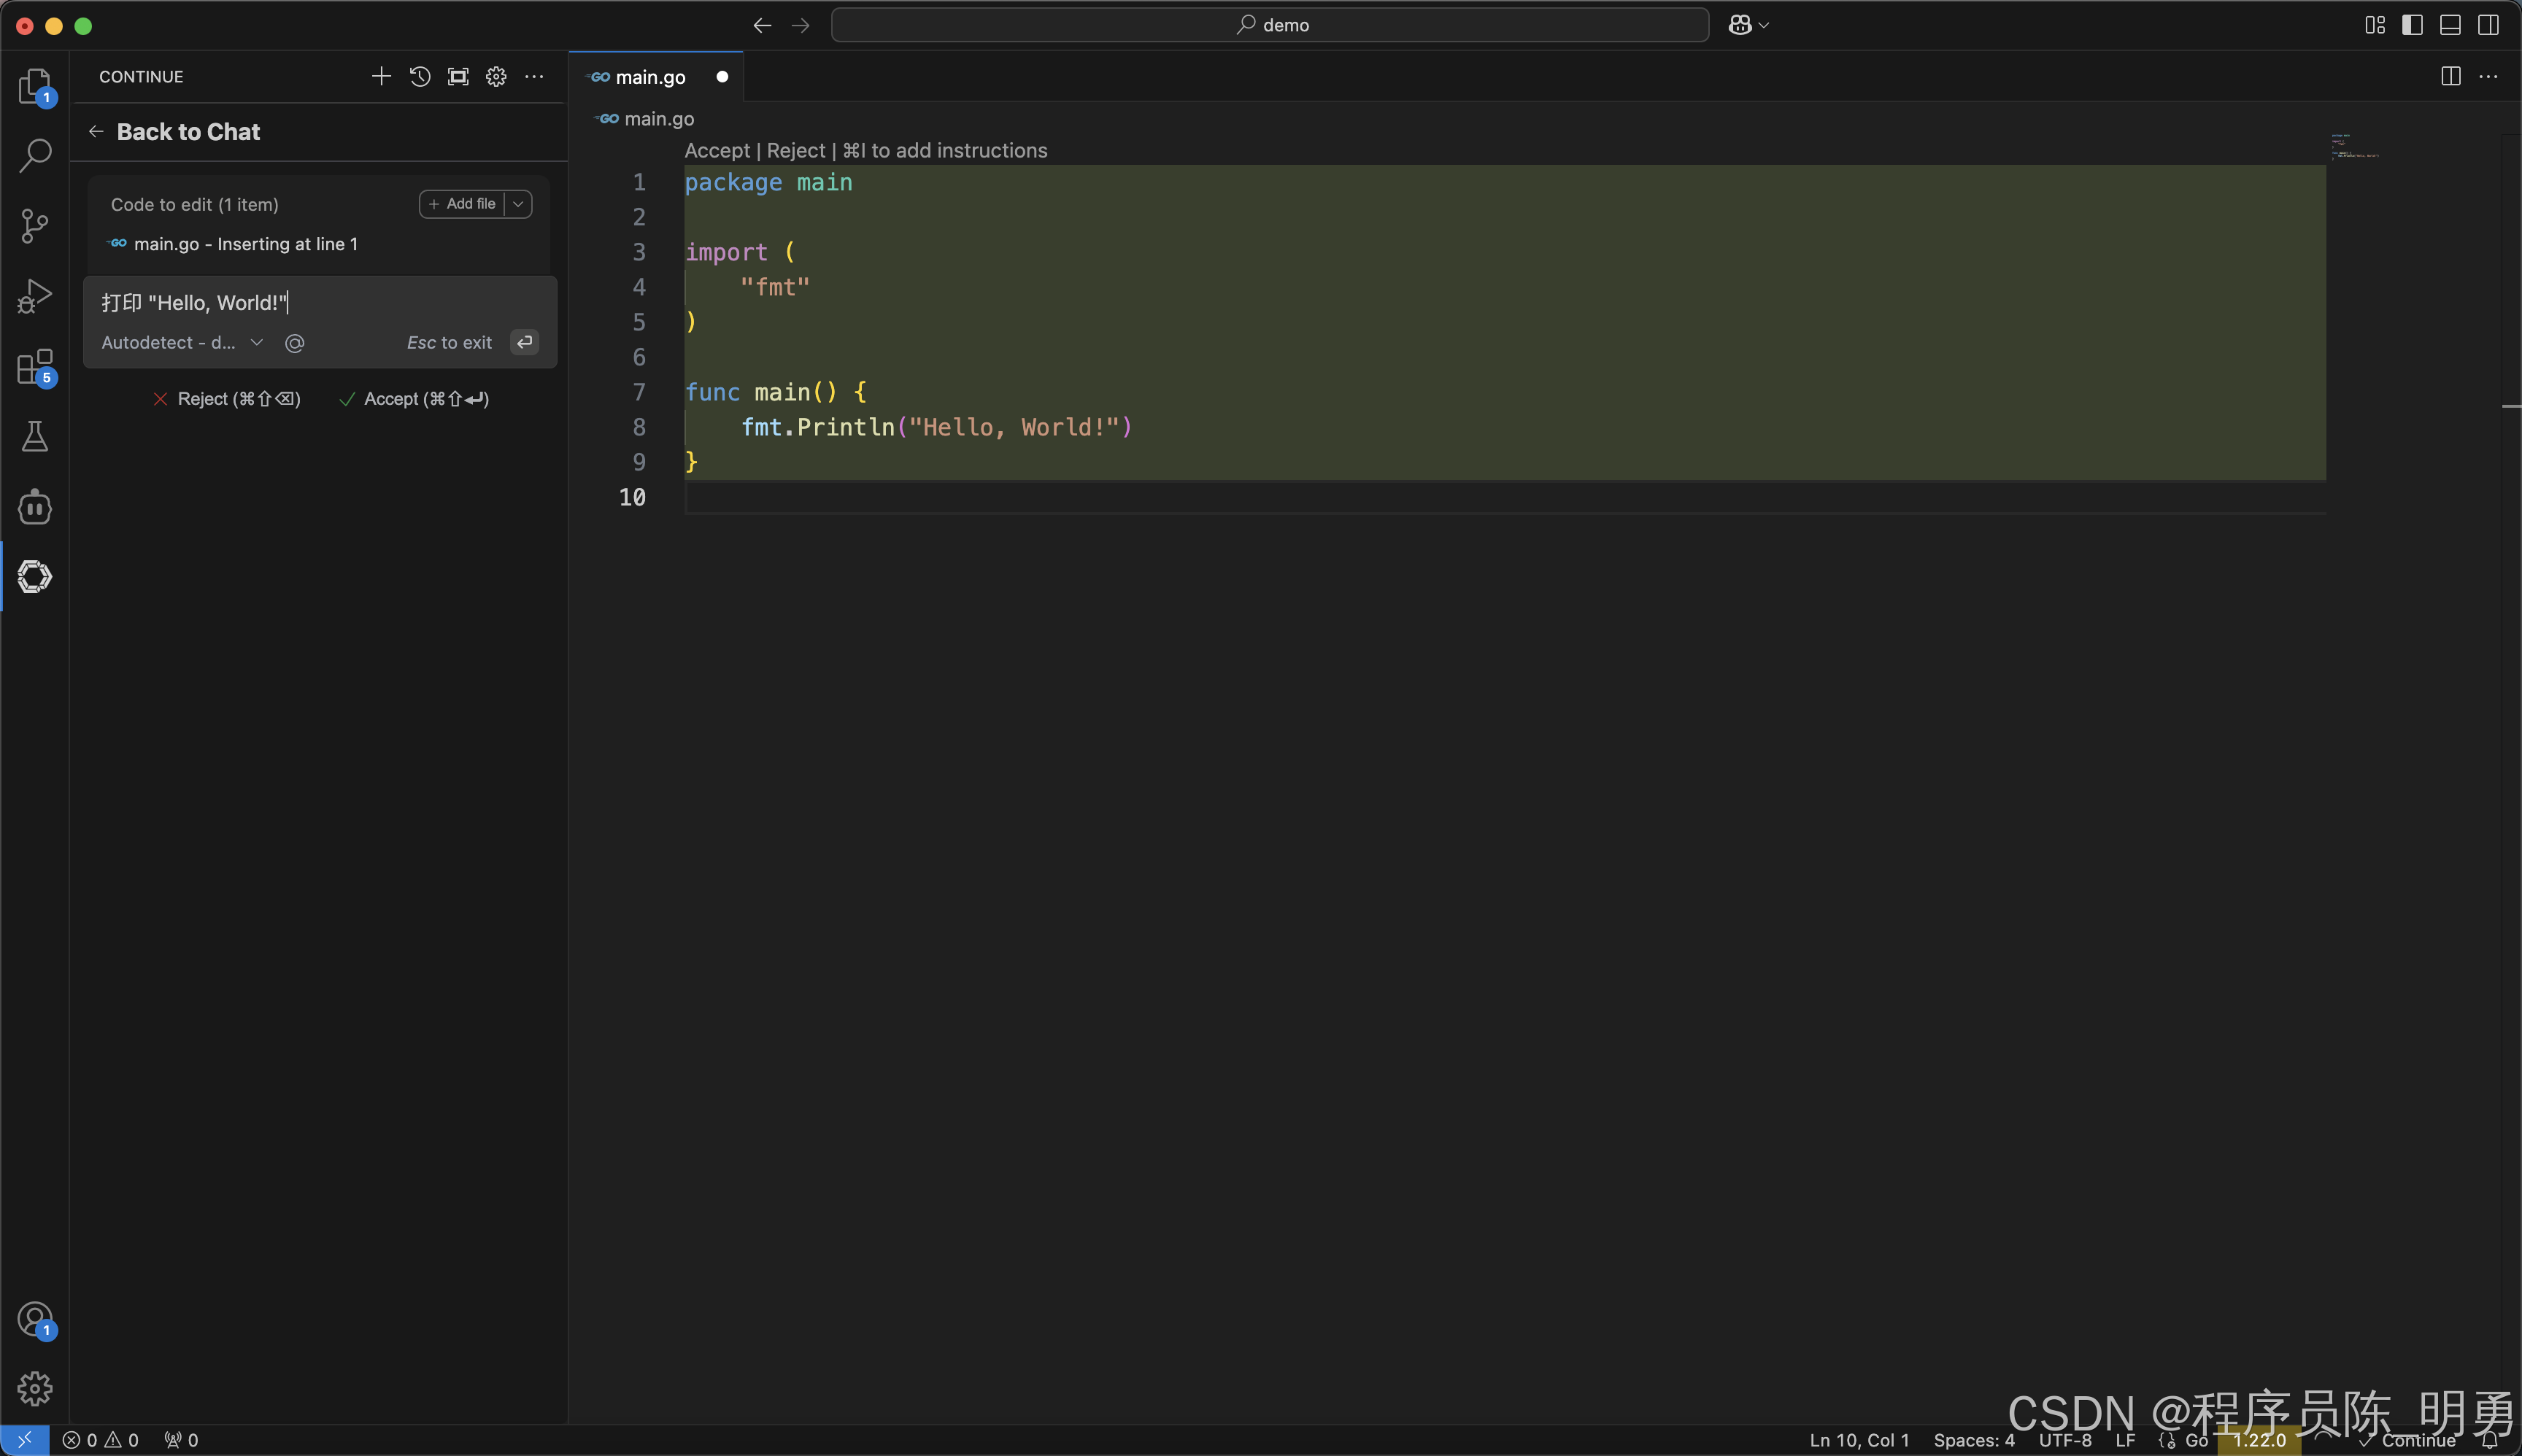
Task: Toggle the secondary side bar layout button
Action: pyautogui.click(x=2488, y=25)
